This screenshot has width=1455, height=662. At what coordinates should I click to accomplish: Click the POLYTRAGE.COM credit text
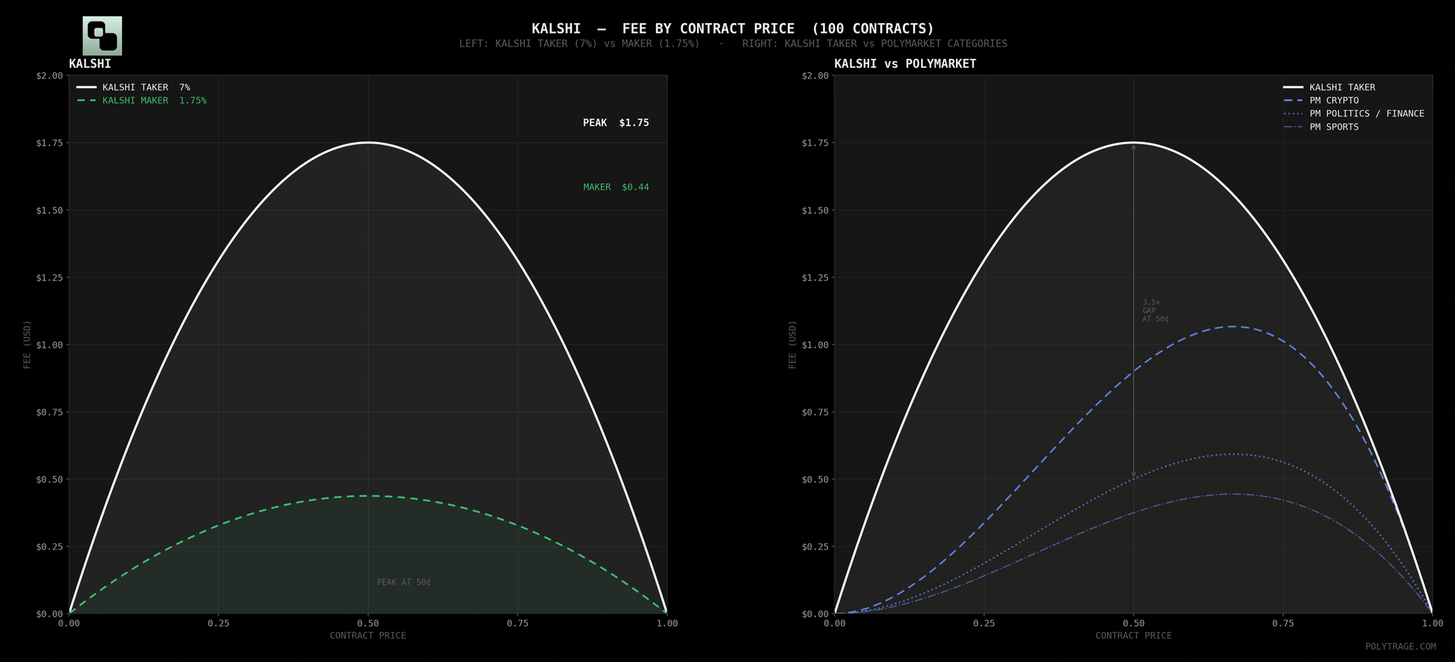(1400, 647)
